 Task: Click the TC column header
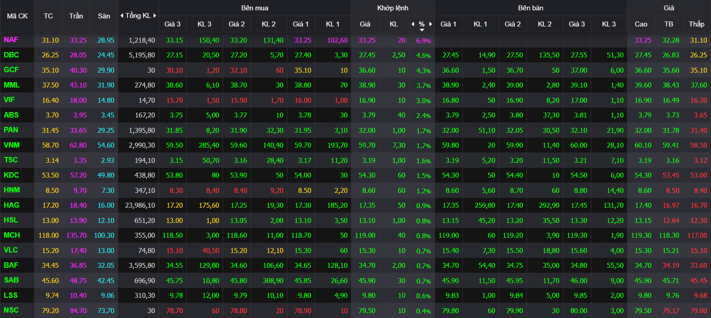click(48, 16)
